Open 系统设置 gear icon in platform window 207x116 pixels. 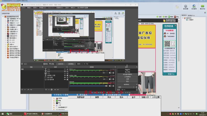click(x=186, y=7)
